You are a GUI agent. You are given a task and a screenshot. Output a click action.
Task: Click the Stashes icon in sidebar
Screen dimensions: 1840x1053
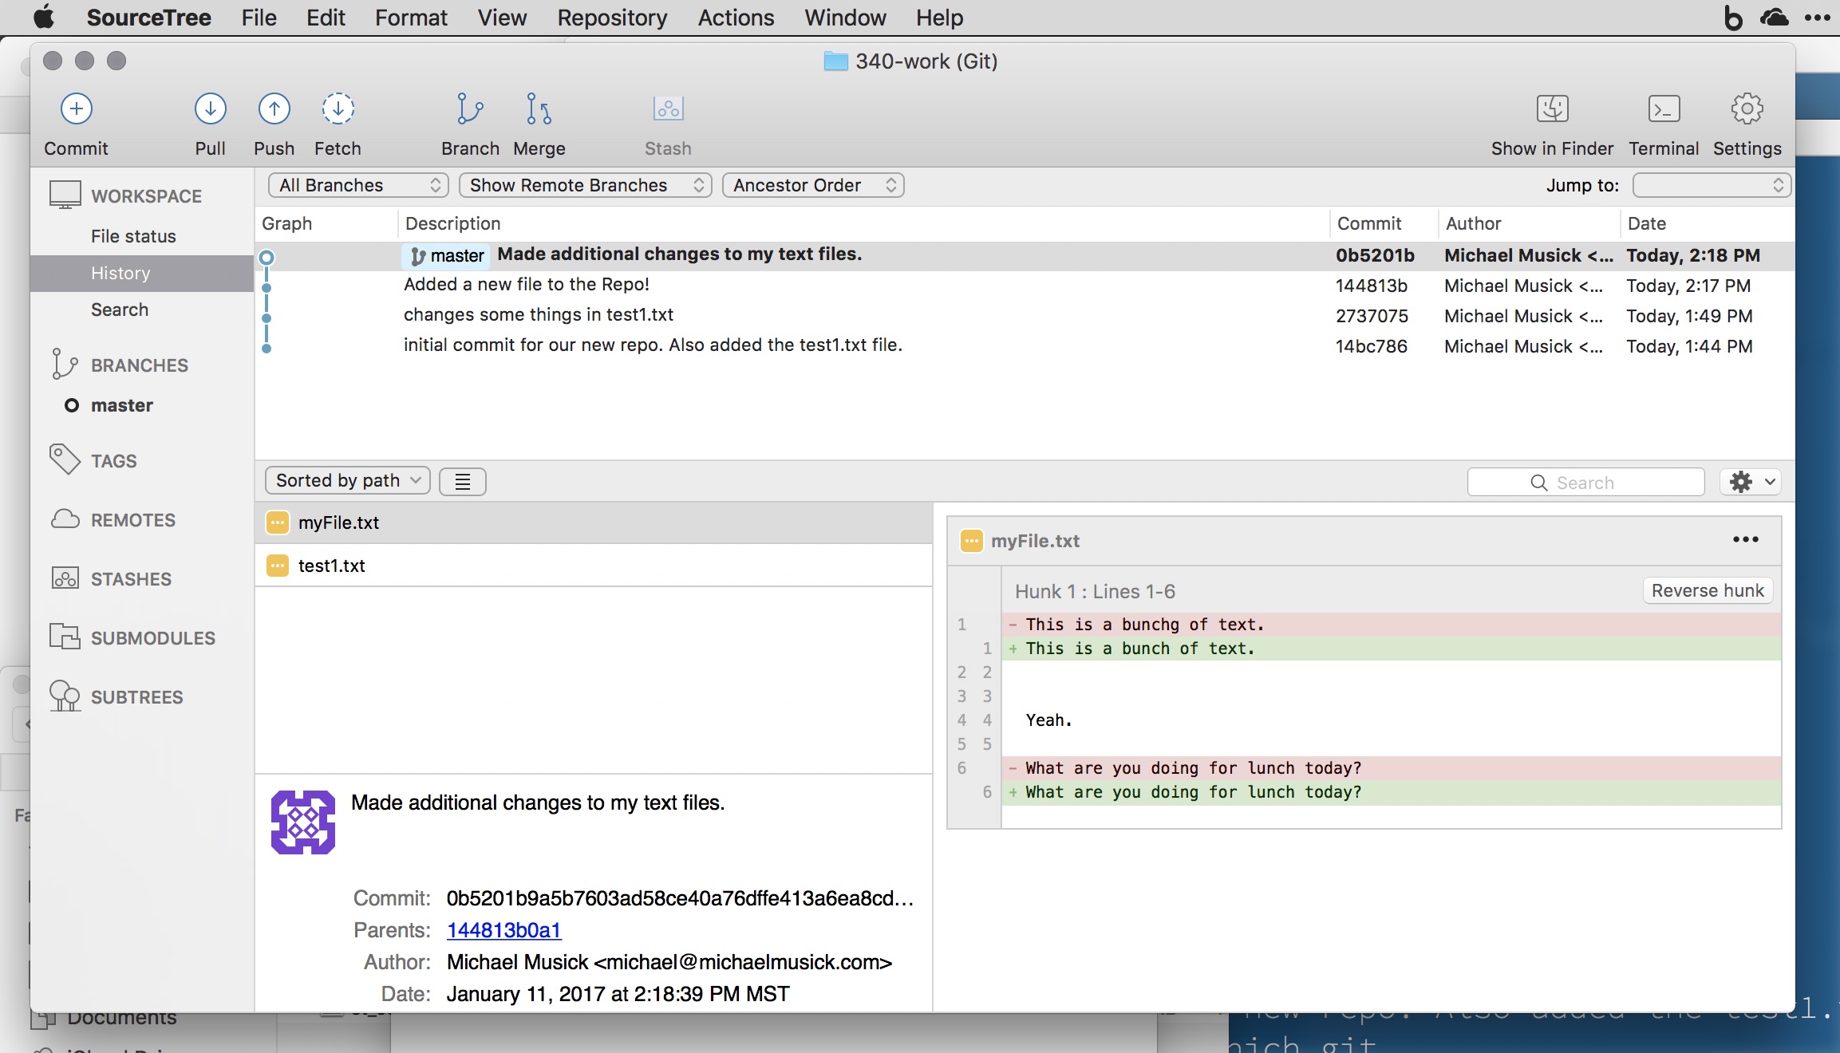click(65, 578)
